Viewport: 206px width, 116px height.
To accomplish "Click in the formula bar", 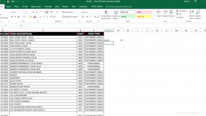I will pyautogui.click(x=115, y=26).
